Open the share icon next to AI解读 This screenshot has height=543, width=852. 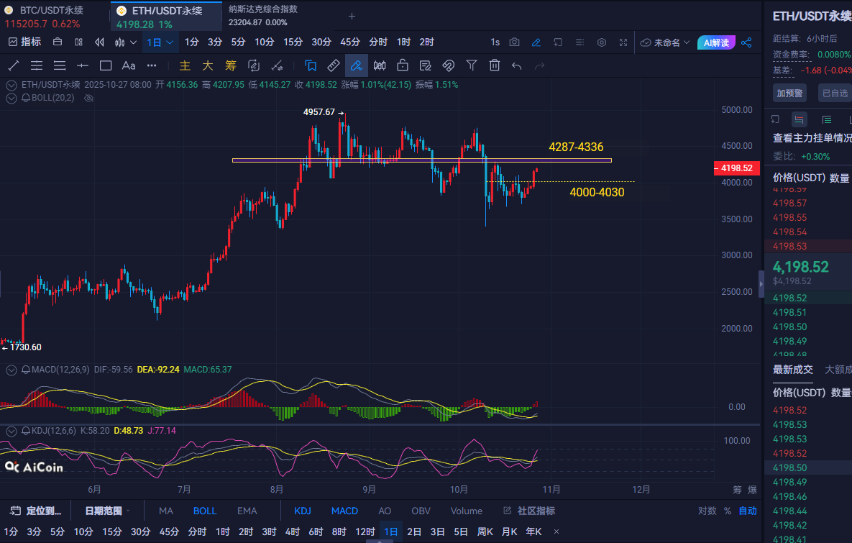click(x=746, y=42)
